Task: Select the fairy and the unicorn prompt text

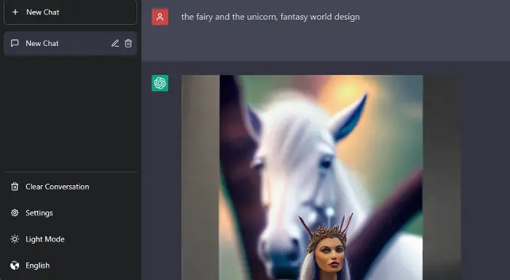Action: 270,17
